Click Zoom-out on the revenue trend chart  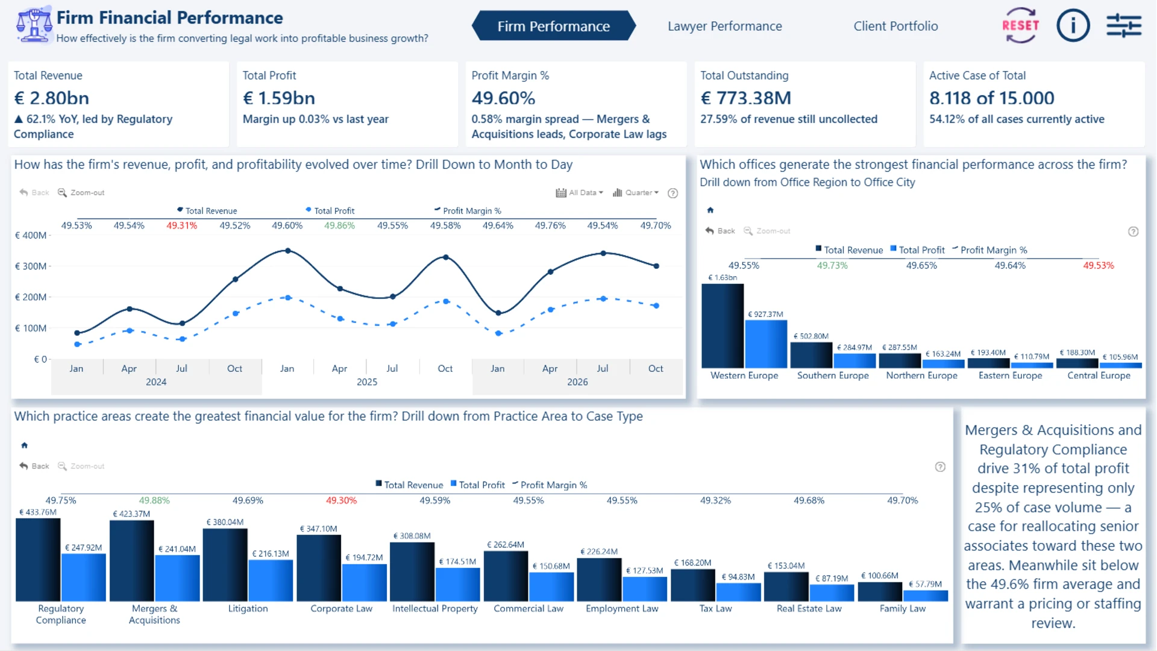click(x=81, y=193)
